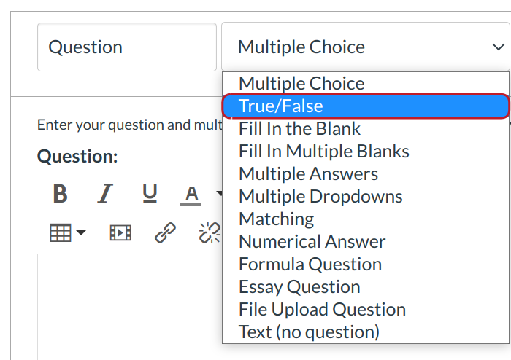
Task: Select the Numerical Answer option
Action: coord(312,242)
